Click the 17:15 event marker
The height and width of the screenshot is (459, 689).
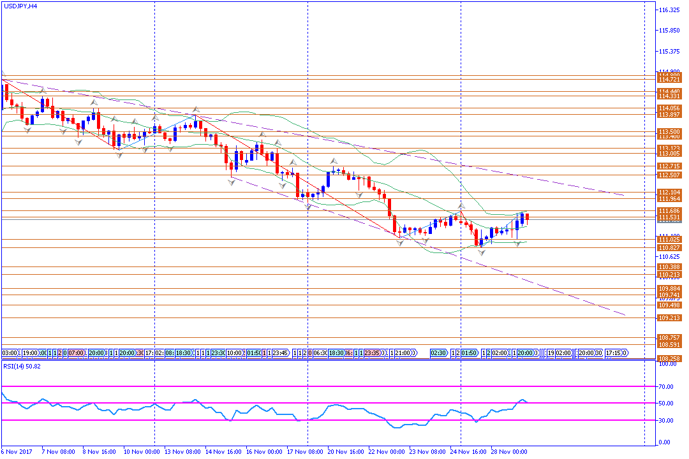pos(614,353)
